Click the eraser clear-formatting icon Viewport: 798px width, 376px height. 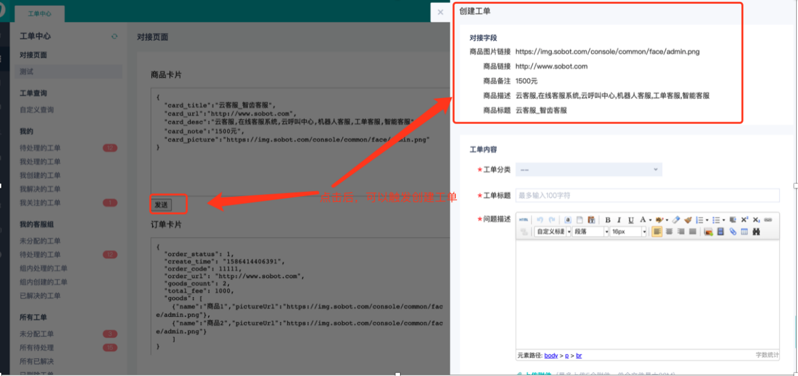click(x=676, y=219)
